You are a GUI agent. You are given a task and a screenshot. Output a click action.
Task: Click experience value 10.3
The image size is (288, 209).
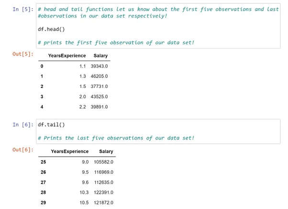click(84, 192)
